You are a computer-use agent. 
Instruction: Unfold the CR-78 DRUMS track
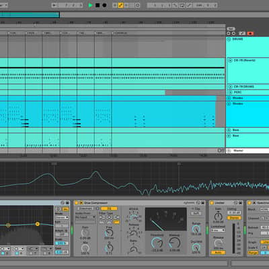[x=230, y=87]
